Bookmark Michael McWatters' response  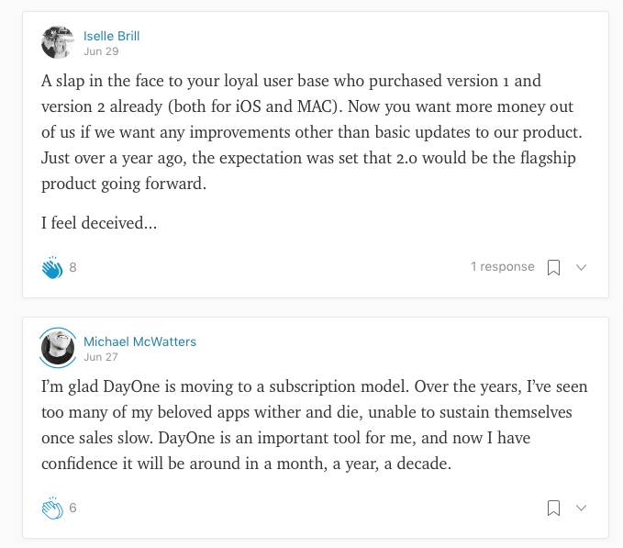(x=553, y=508)
